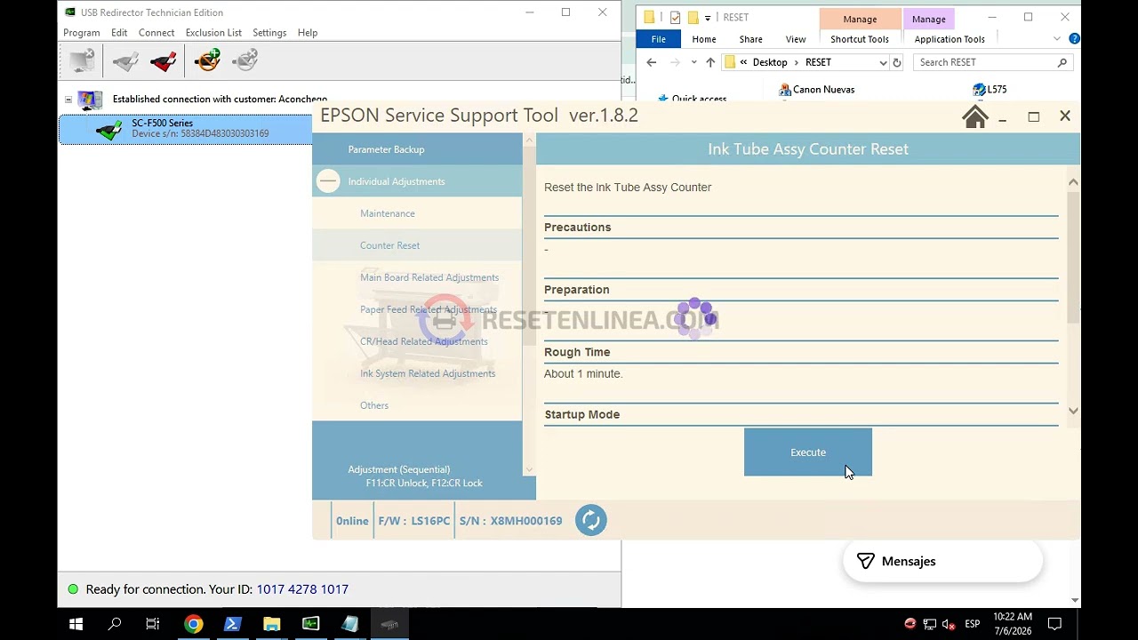Click the customer computer icon in connection tree
Screen dimensions: 1138x640
click(x=90, y=100)
